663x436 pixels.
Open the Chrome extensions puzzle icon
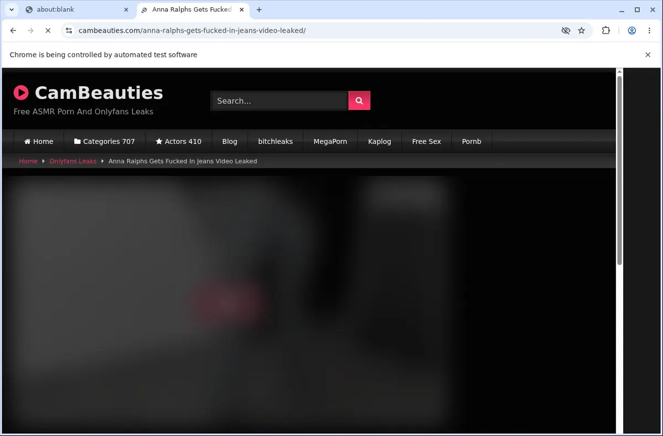click(x=606, y=30)
